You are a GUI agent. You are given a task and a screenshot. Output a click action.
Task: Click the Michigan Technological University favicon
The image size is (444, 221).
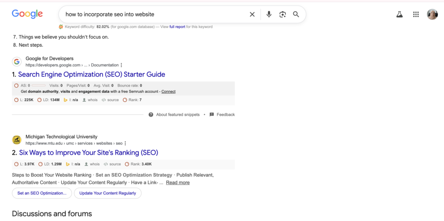click(x=17, y=140)
